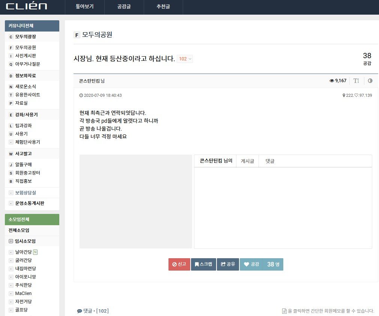Open 톺아보기 in the top navigation
379x316 pixels.
[x=84, y=7]
